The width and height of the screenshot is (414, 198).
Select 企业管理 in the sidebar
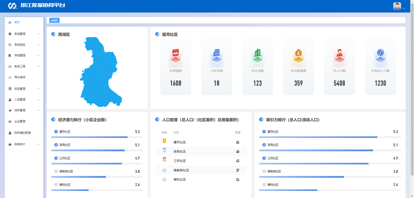click(x=20, y=121)
